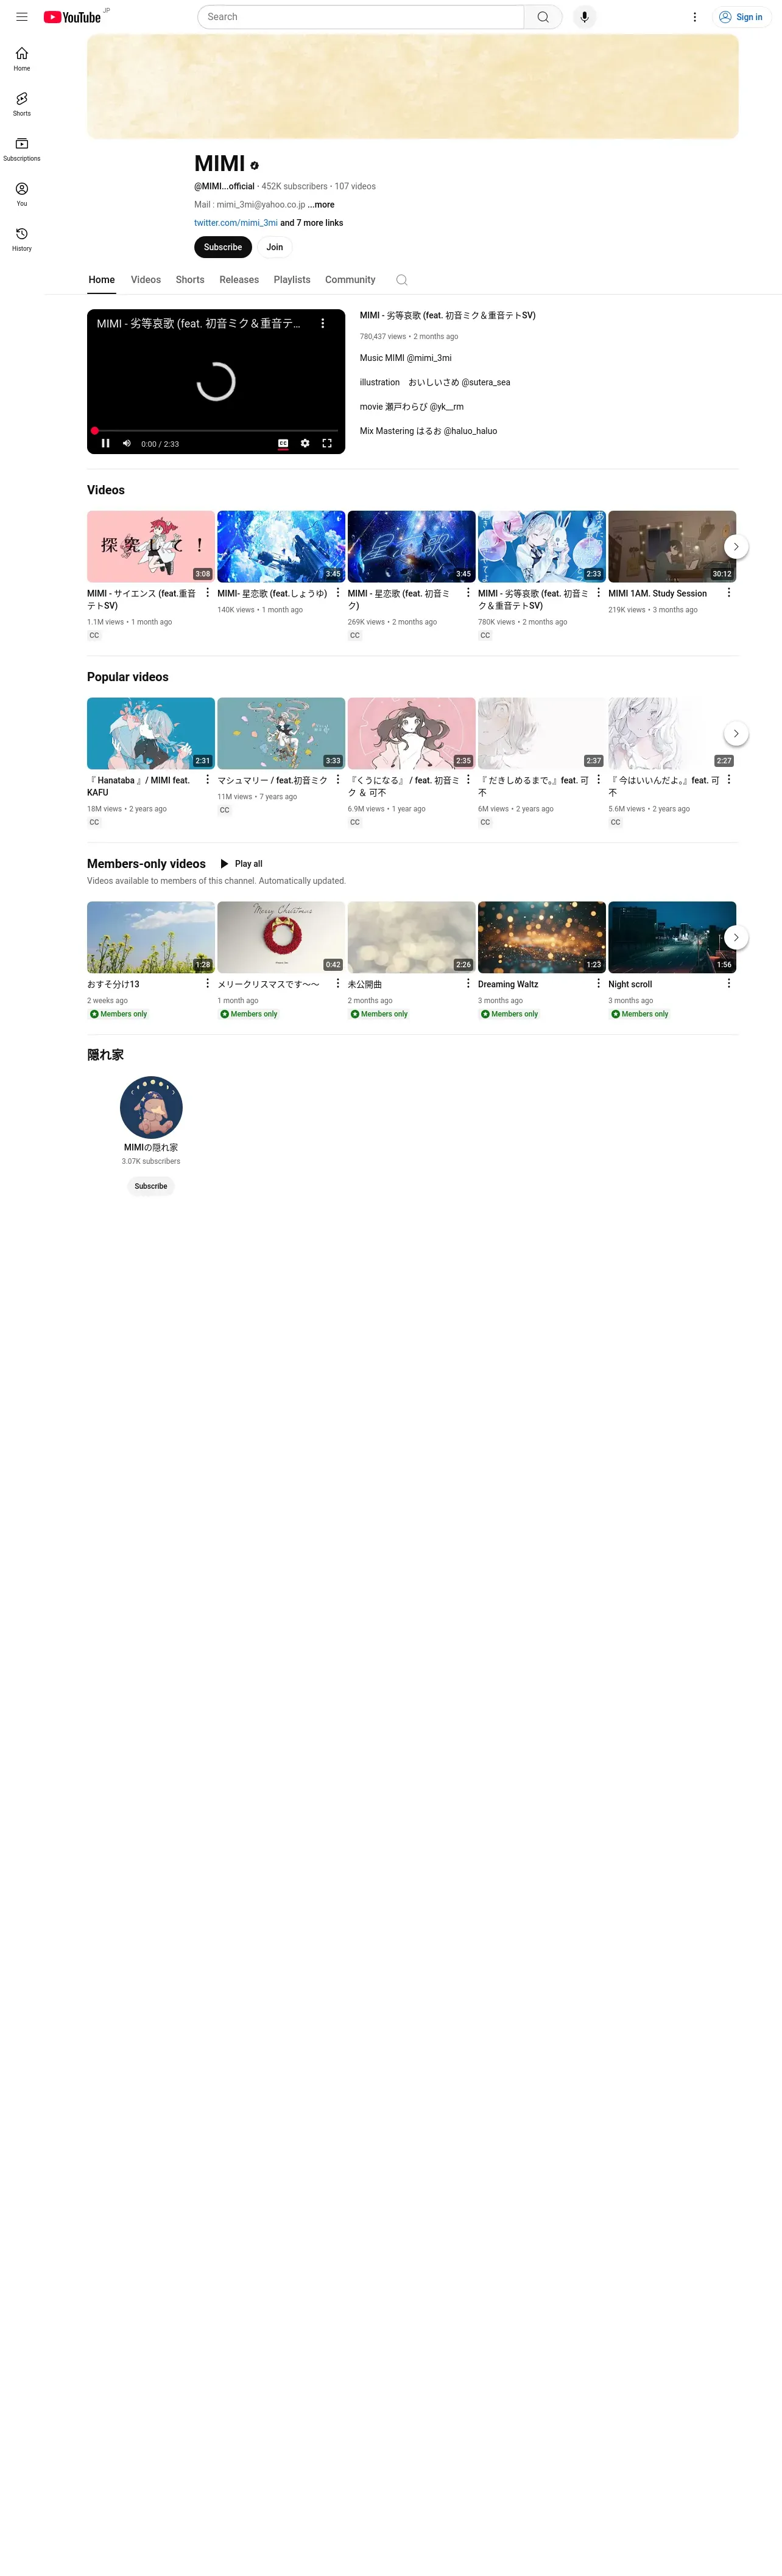Open action menu for だきしめるまで video
Image resolution: width=782 pixels, height=2576 pixels.
pos(599,780)
